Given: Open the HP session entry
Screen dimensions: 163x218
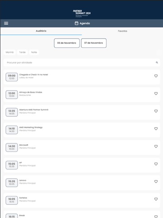Looking at the screenshot, I should 81,165.
